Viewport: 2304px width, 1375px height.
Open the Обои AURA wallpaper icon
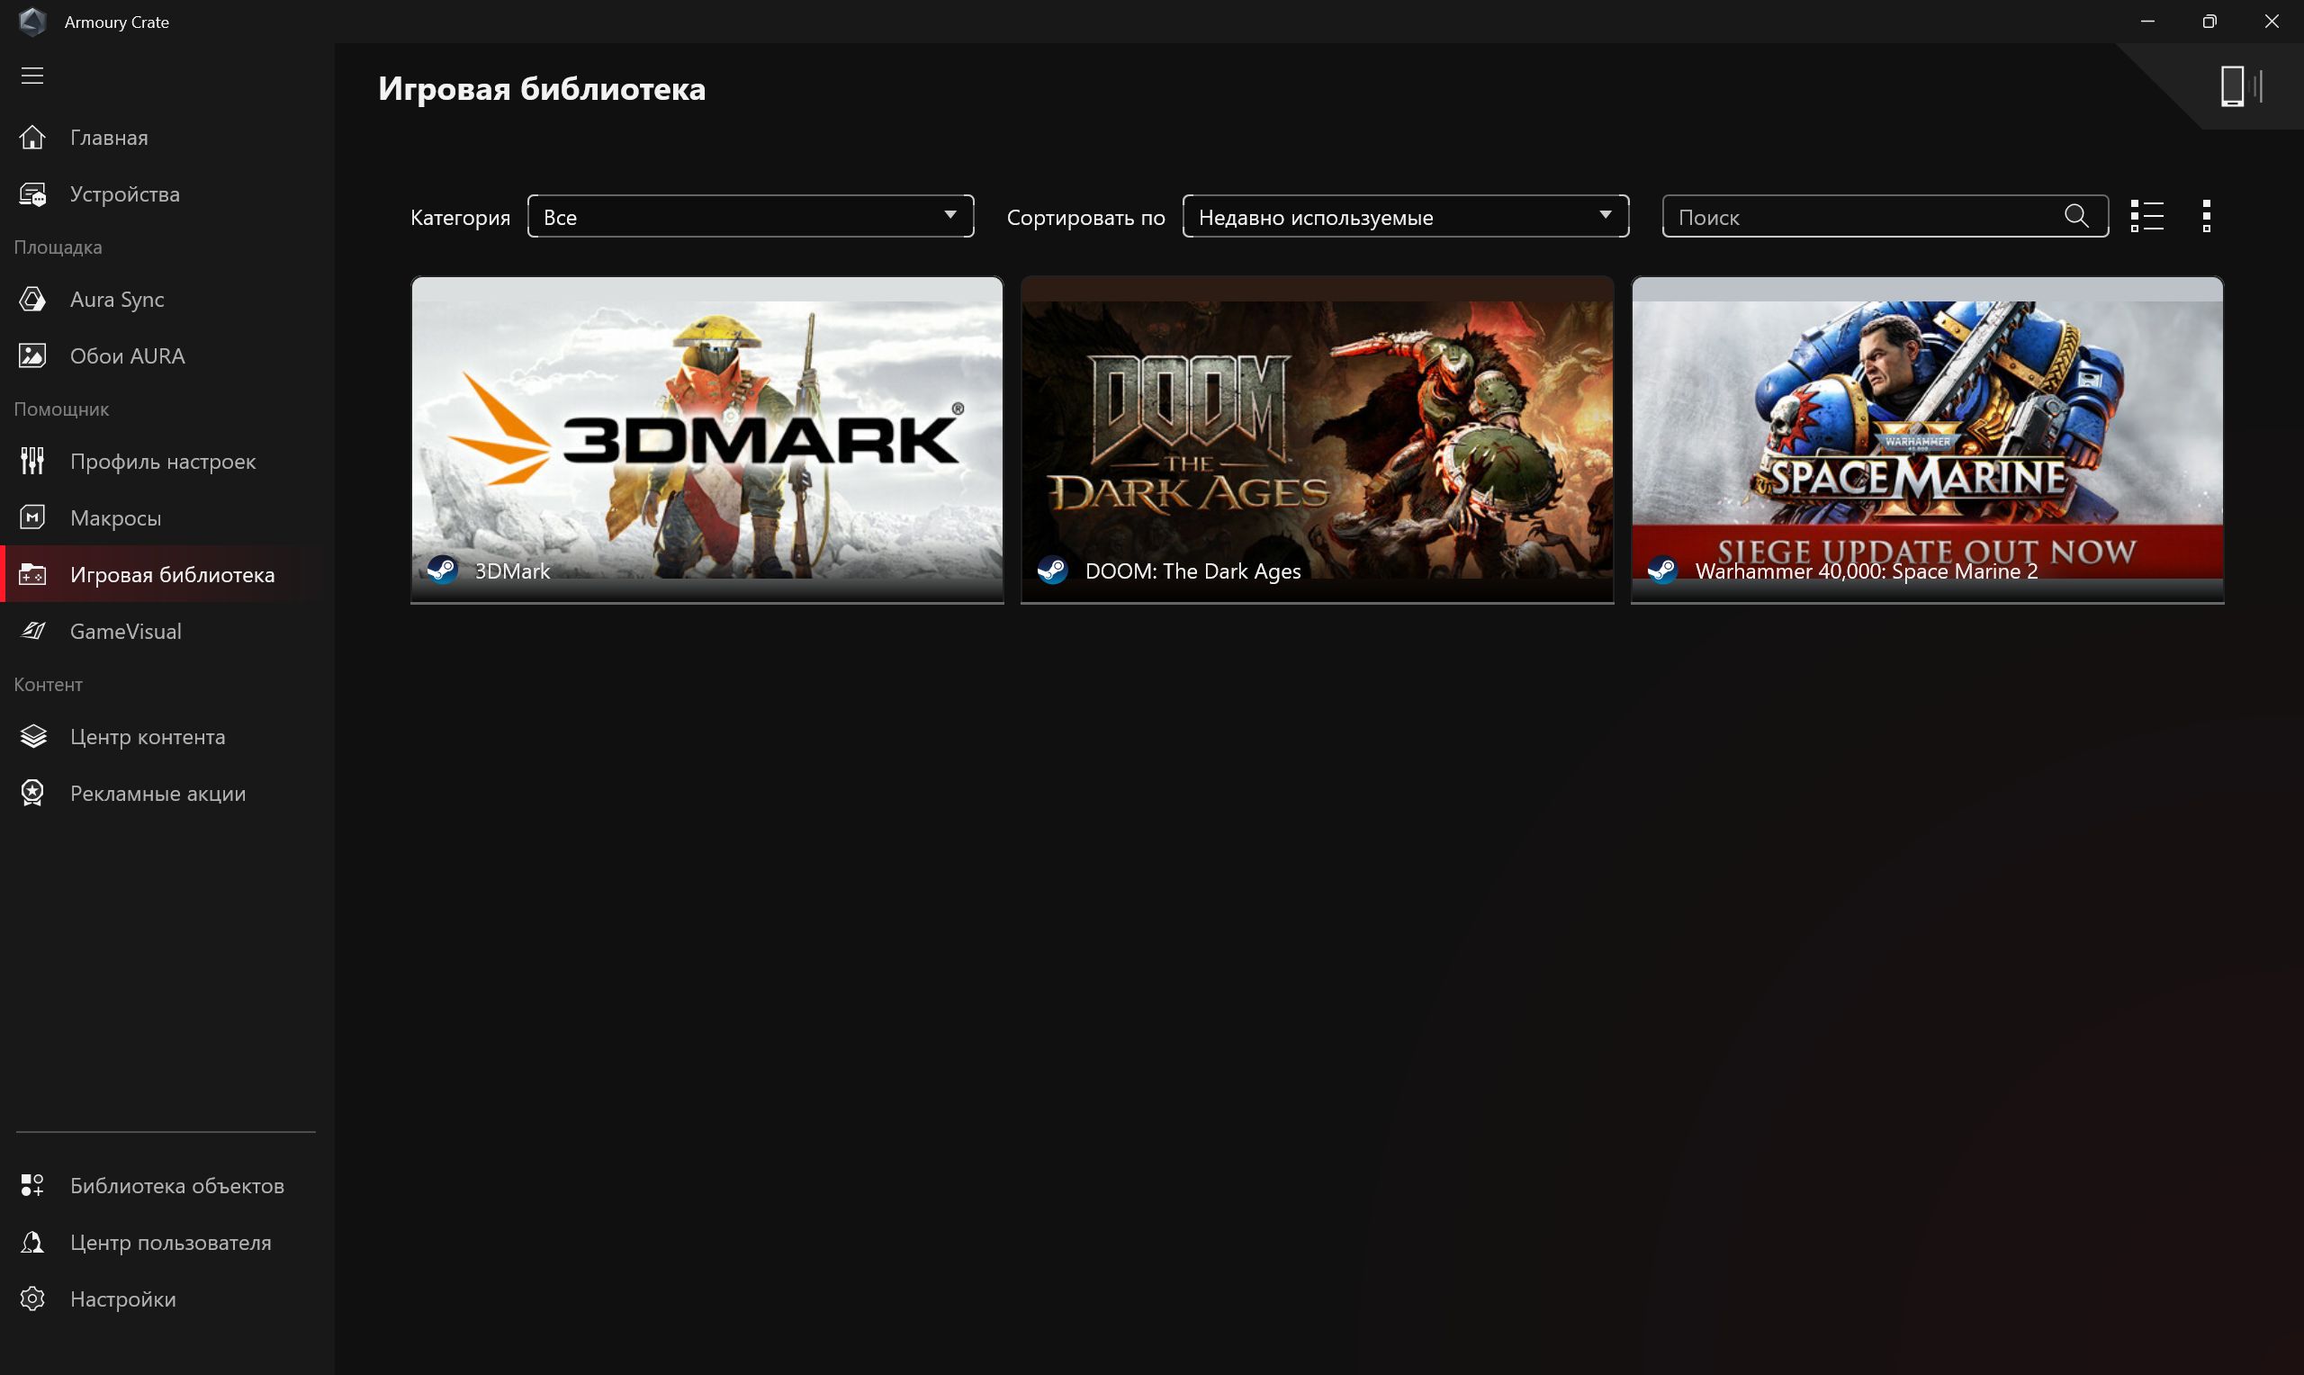tap(32, 355)
